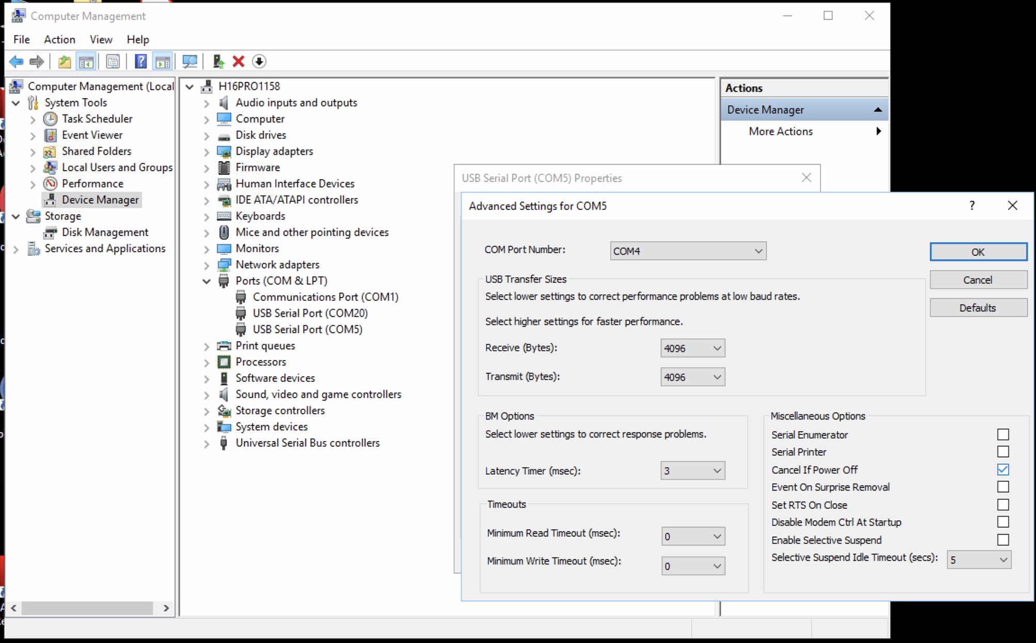
Task: Click the right arrow of tree scrollbar
Action: 166,608
